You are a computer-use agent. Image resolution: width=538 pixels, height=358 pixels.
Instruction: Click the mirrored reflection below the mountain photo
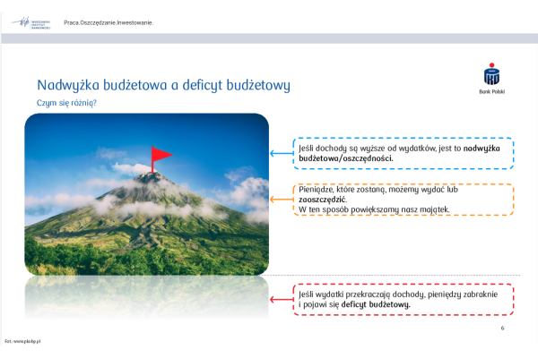tap(146, 295)
